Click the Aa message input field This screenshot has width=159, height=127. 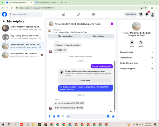86,117
